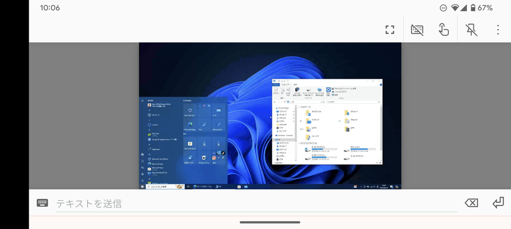Click the Properties icon in Explorer ribbon
The width and height of the screenshot is (511, 229).
276,91
